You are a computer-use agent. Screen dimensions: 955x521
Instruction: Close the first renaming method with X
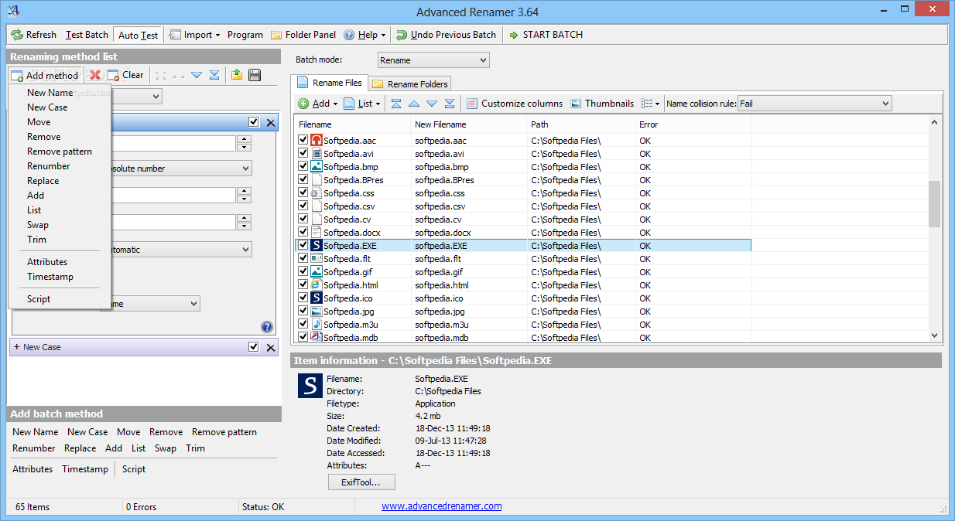tap(271, 123)
